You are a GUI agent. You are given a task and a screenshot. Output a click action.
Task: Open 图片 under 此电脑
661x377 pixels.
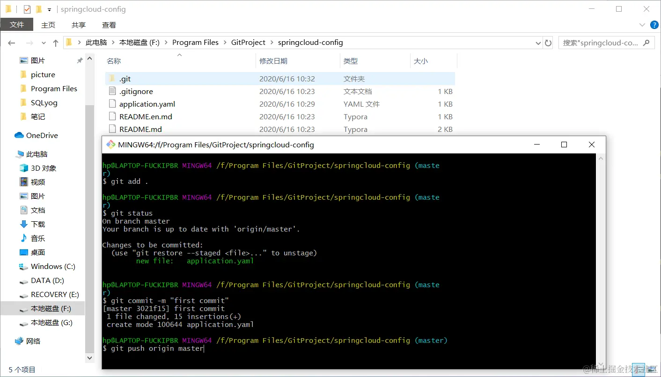click(x=38, y=196)
